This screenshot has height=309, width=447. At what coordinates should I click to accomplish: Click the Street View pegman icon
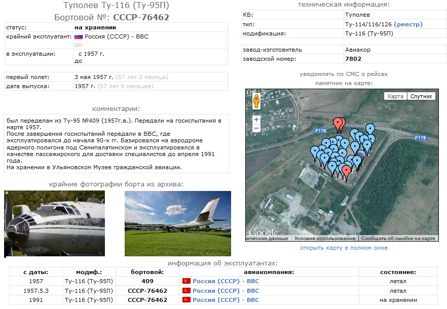pyautogui.click(x=256, y=101)
